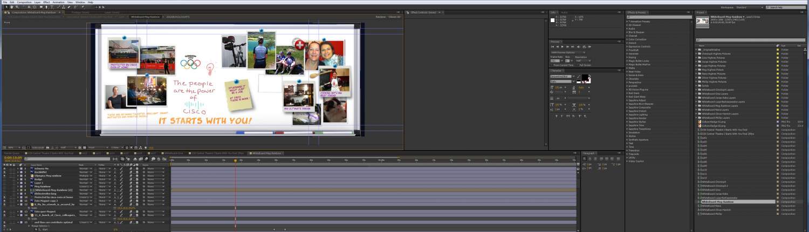Select the Hand tool
This screenshot has width=809, height=232.
pyautogui.click(x=12, y=7)
